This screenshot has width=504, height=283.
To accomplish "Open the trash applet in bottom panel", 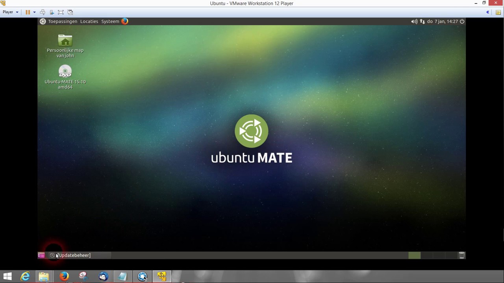I will tap(462, 255).
